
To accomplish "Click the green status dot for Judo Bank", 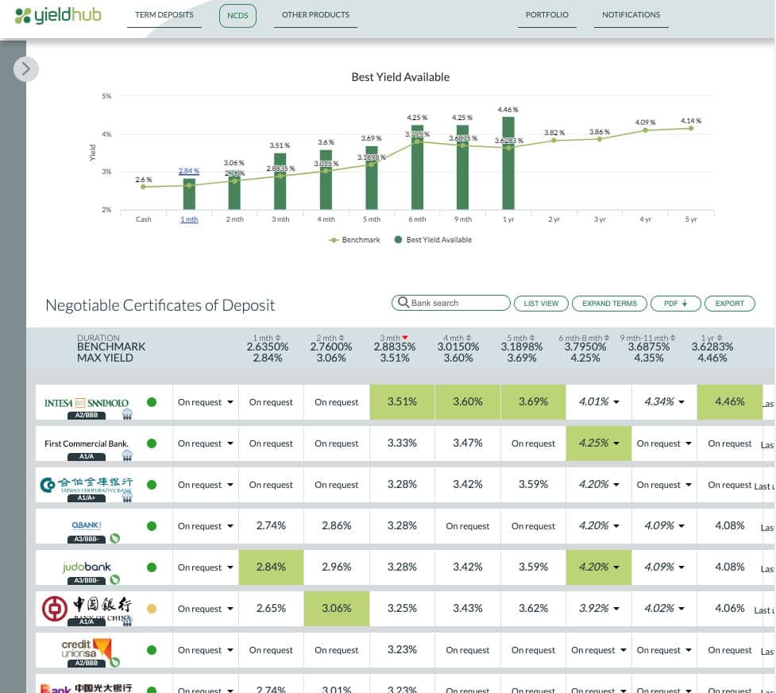I will pyautogui.click(x=152, y=567).
